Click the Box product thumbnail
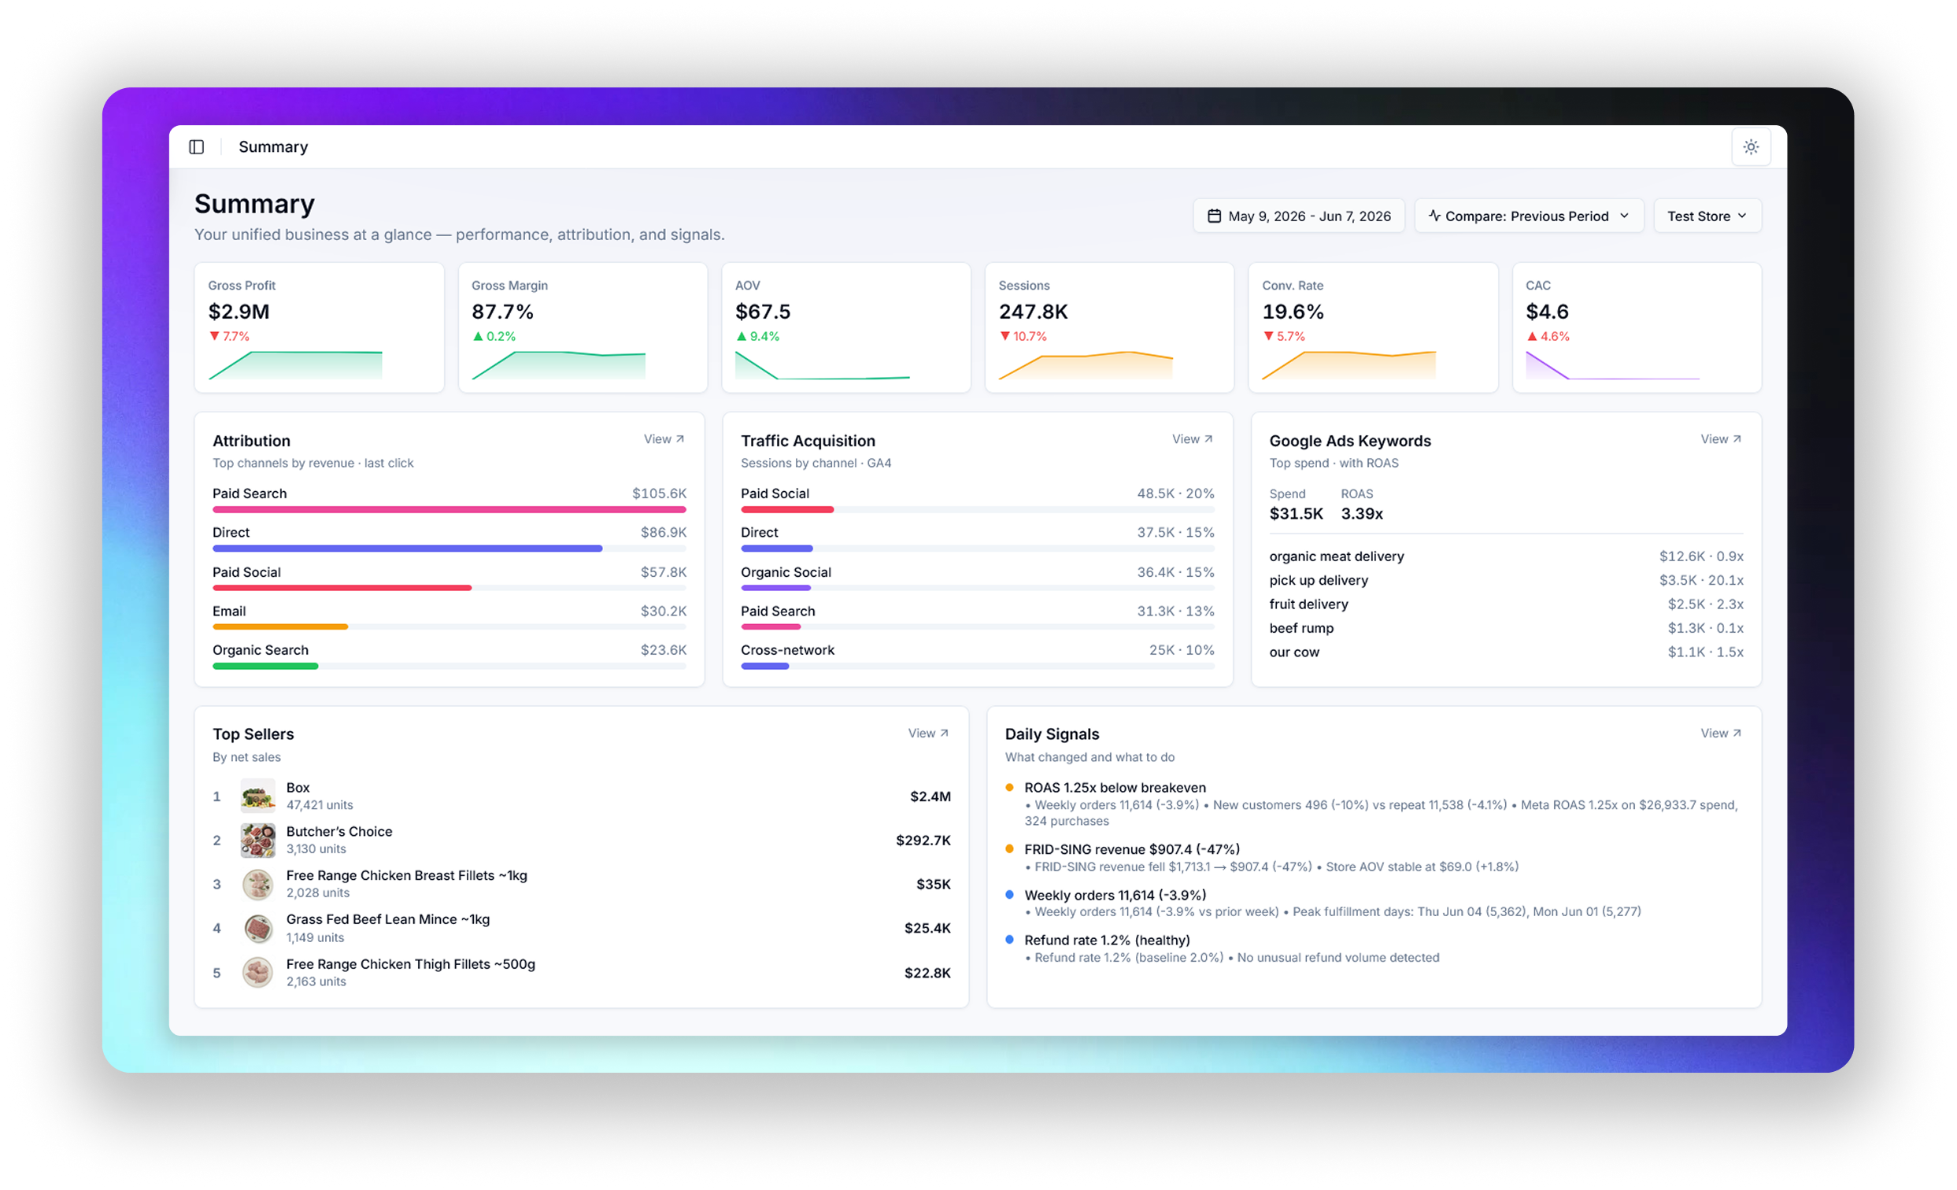Screen dimensions: 1957x1190 257,796
